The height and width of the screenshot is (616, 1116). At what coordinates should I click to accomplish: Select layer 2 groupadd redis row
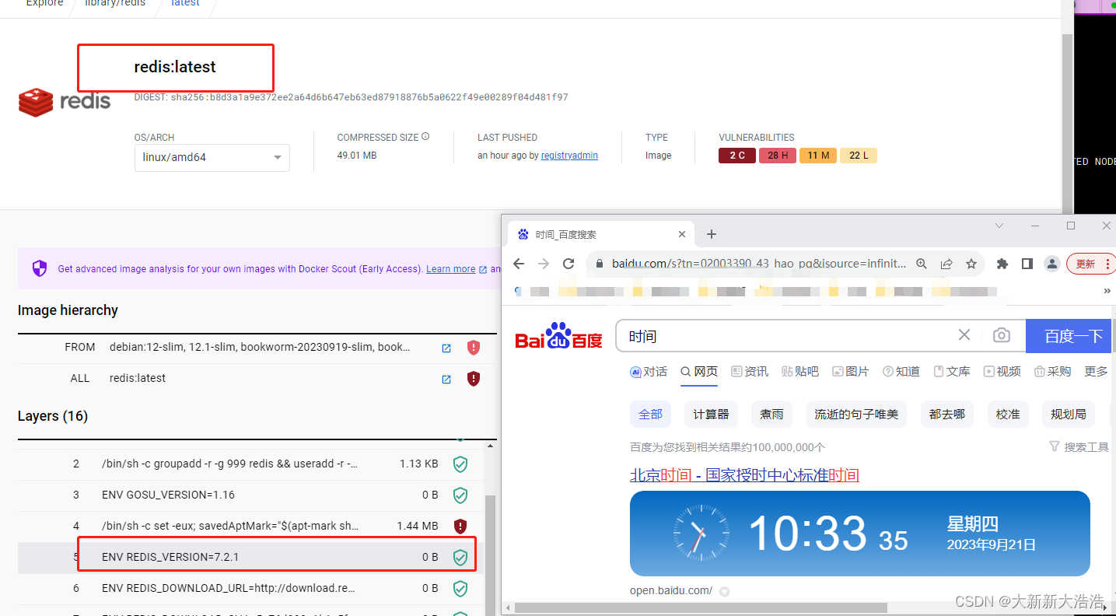click(250, 464)
